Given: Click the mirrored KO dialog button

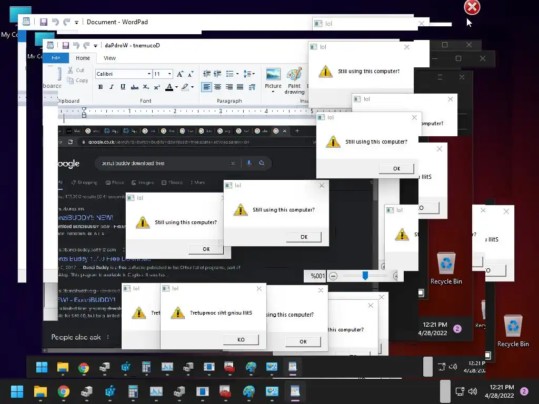Looking at the screenshot, I should [241, 339].
